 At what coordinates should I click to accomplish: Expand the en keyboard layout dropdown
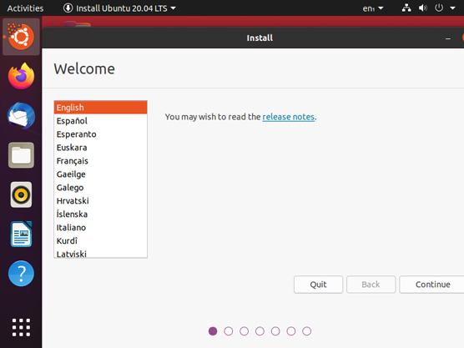(x=373, y=8)
